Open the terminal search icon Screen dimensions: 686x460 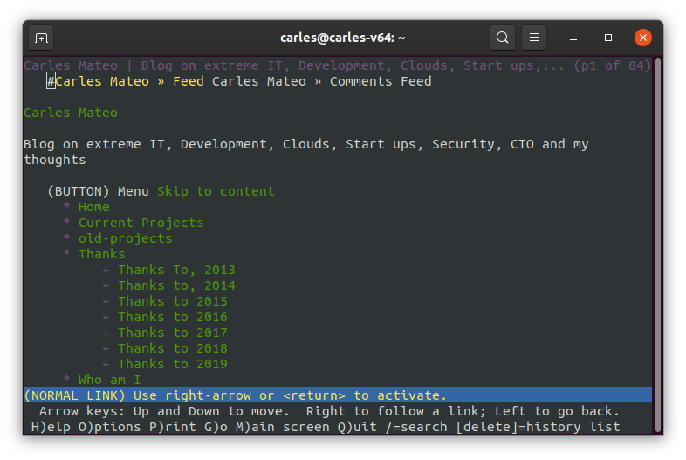[502, 38]
